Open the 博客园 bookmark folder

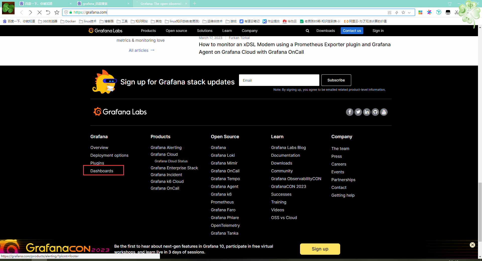(106, 21)
